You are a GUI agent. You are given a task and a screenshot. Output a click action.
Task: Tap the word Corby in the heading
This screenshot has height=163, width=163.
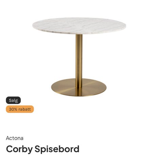point(19,149)
